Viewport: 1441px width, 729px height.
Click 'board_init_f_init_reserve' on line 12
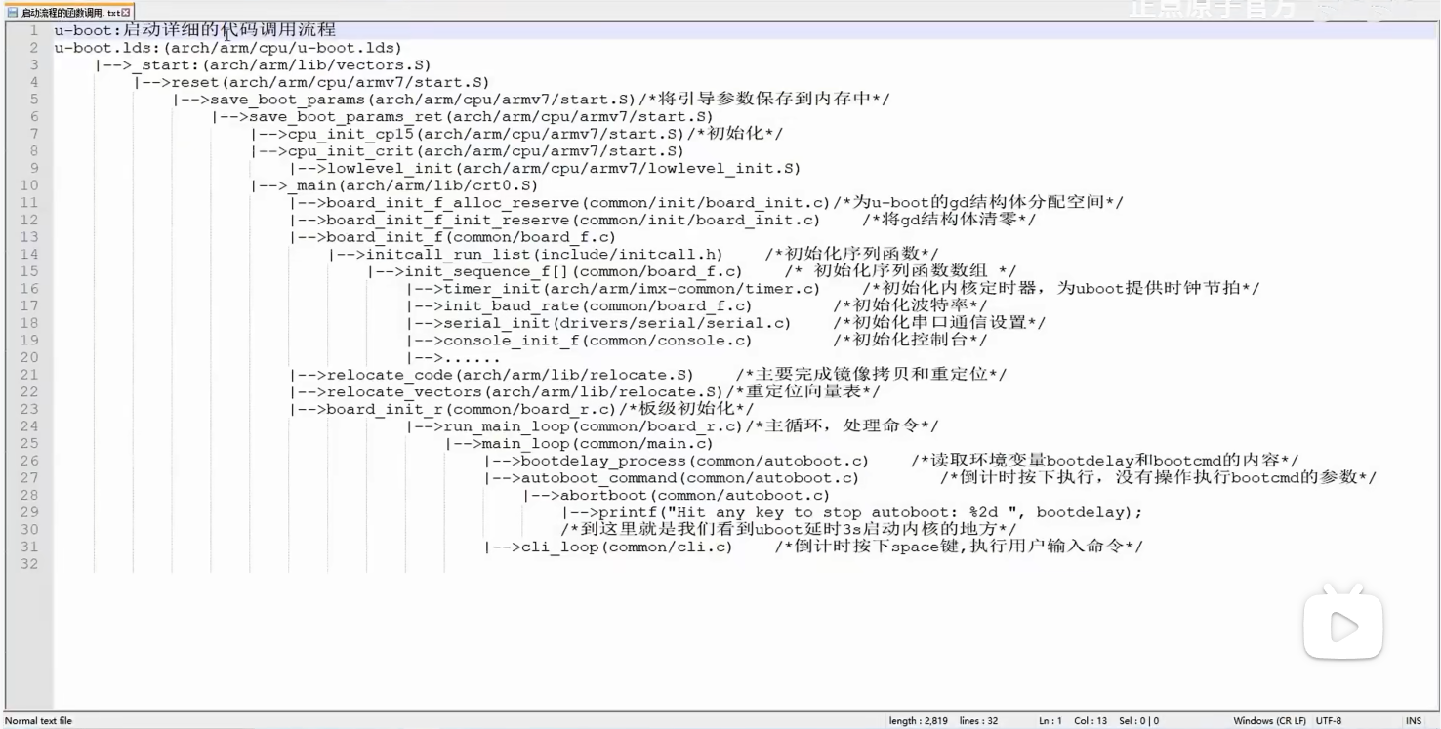click(x=447, y=220)
